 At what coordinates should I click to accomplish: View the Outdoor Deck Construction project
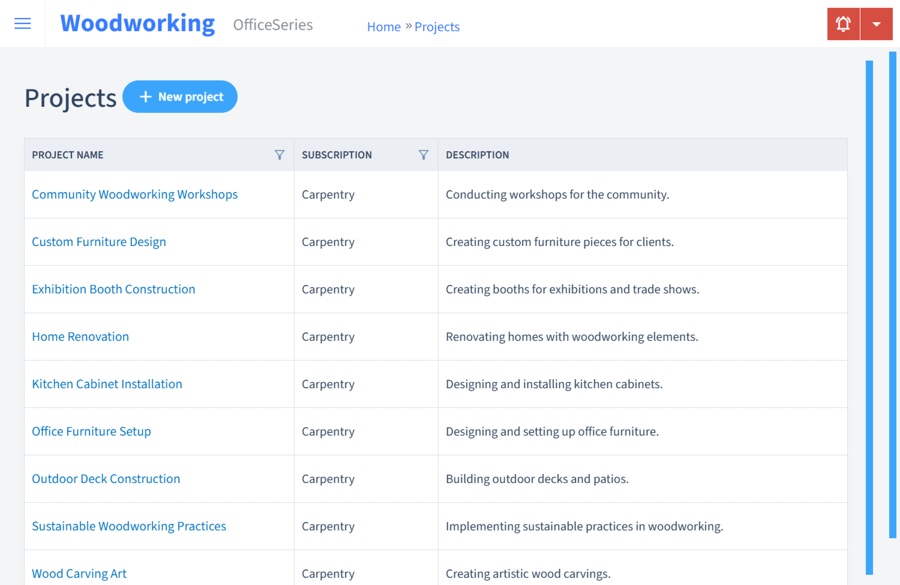coord(106,479)
